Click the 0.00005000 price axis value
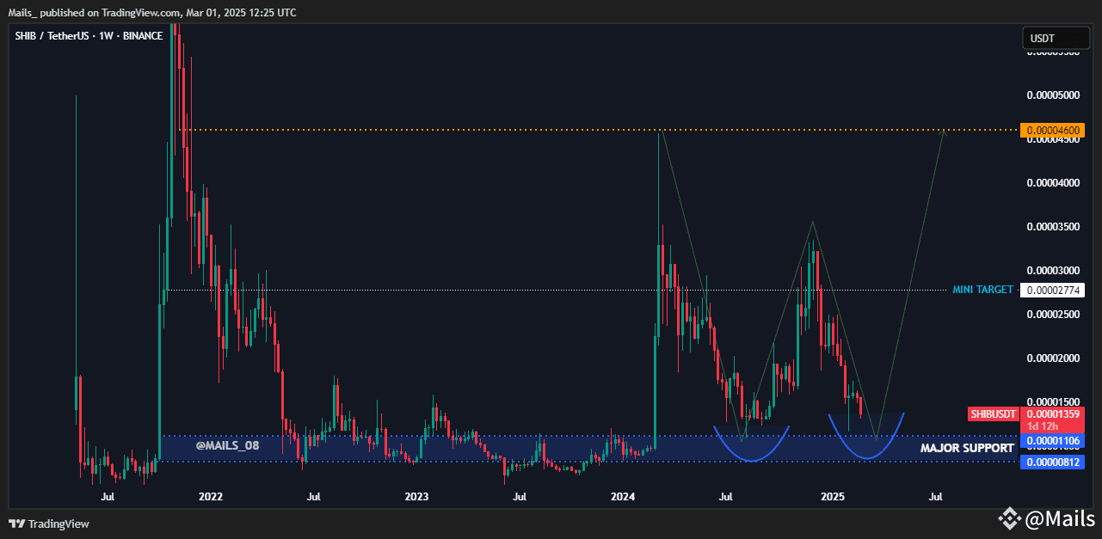 pos(1053,95)
